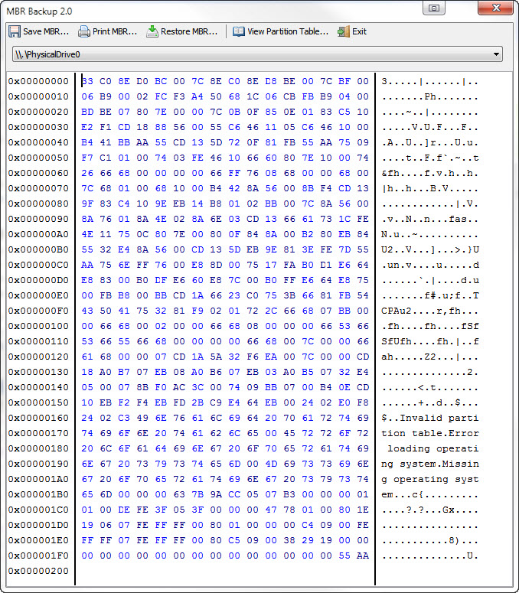Click first hex byte 33 at offset zero
519x593 pixels.
coord(87,81)
